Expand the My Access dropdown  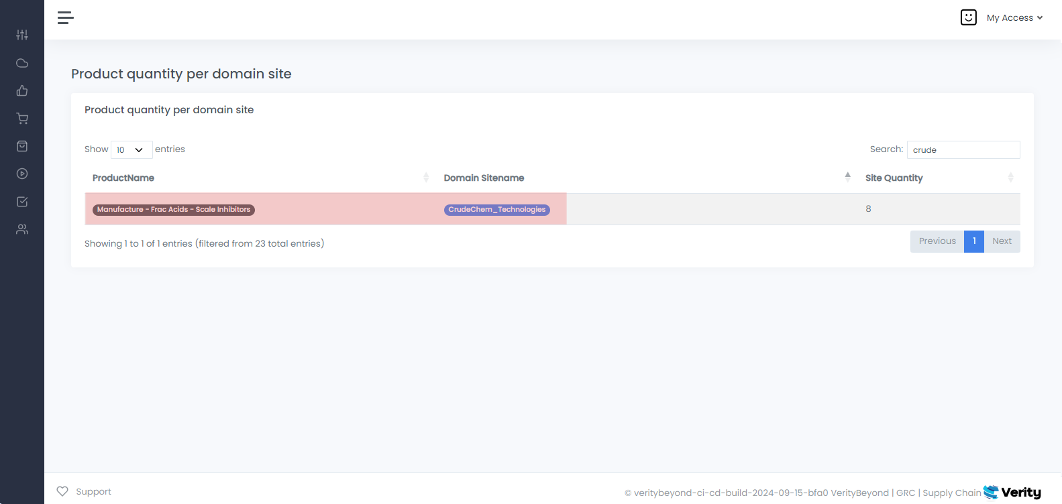1014,18
